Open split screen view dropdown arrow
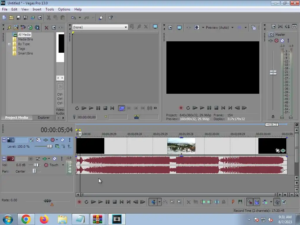The height and width of the screenshot is (225, 300). pos(203,28)
